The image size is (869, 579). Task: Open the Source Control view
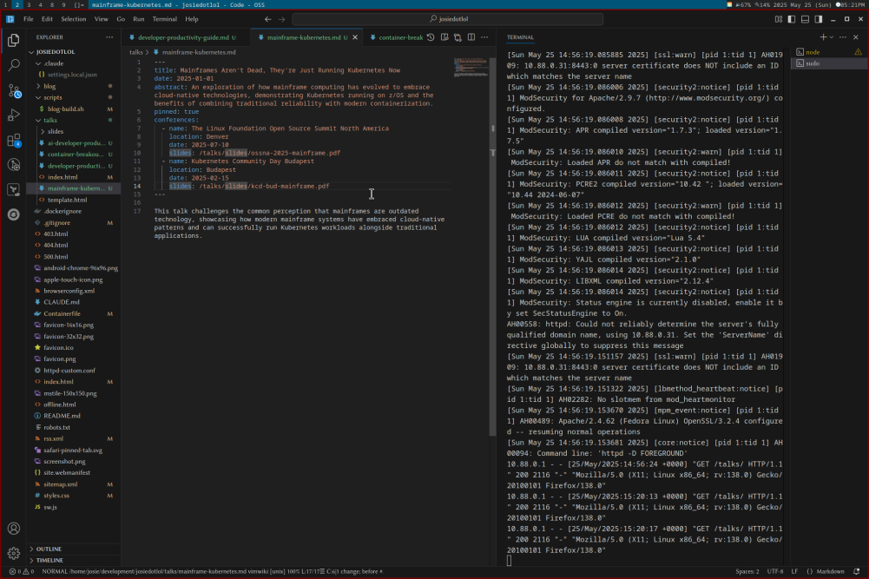(14, 90)
